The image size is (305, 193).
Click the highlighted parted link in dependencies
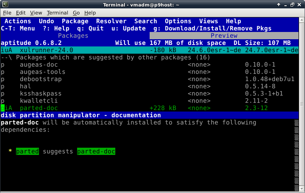click(27, 152)
